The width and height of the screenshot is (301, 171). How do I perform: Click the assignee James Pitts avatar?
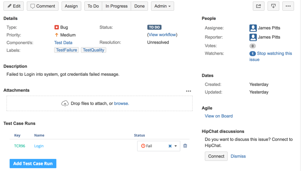[253, 28]
